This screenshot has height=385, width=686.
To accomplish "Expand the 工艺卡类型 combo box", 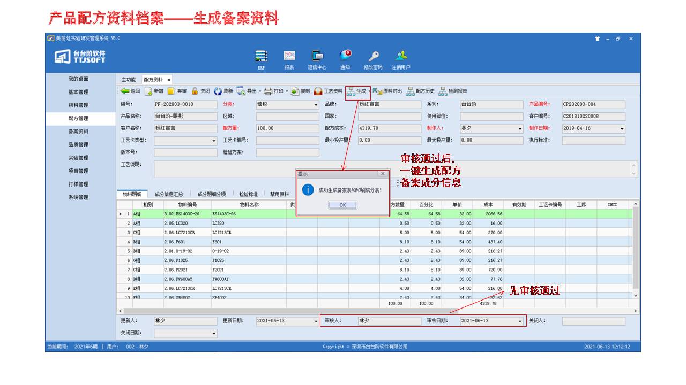I will click(214, 141).
